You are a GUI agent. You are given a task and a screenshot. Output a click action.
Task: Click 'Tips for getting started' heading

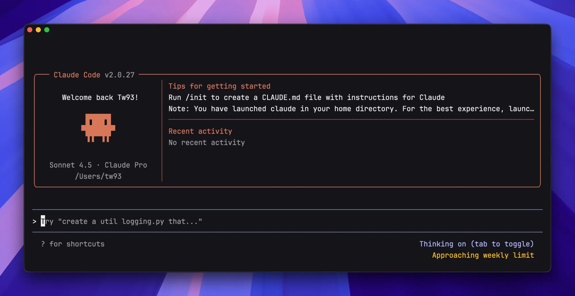[219, 86]
